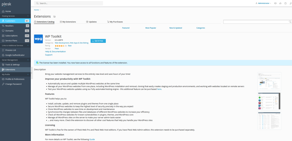The height and width of the screenshot is (141, 292).
Task: Open the help question mark icon
Action: (x=285, y=3)
